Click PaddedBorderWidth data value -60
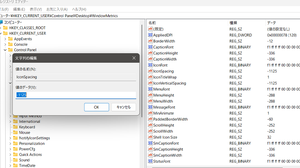 point(270,119)
